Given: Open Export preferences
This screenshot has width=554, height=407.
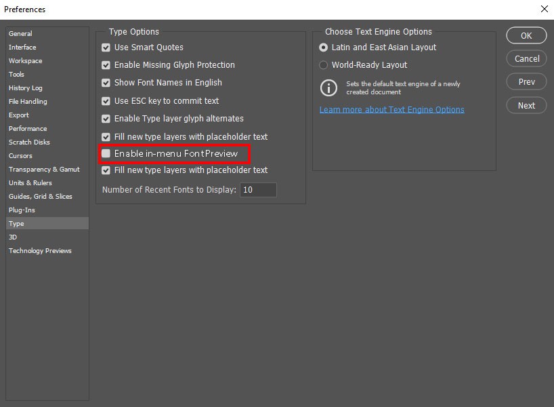Looking at the screenshot, I should pyautogui.click(x=47, y=115).
